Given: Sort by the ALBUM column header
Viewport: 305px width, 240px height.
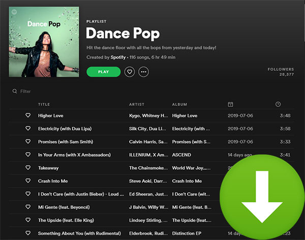Looking at the screenshot, I should tap(179, 104).
